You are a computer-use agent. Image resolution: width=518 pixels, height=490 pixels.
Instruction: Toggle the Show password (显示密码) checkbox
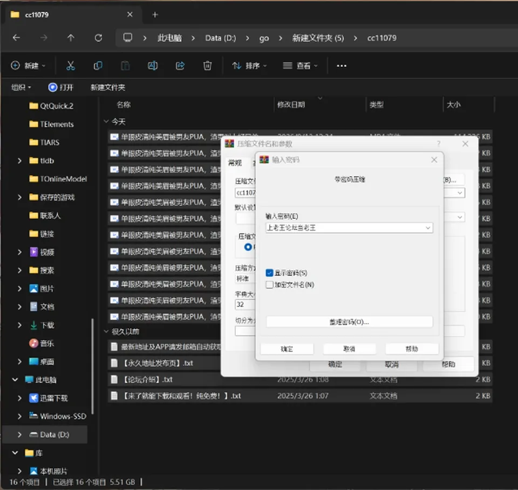(269, 273)
